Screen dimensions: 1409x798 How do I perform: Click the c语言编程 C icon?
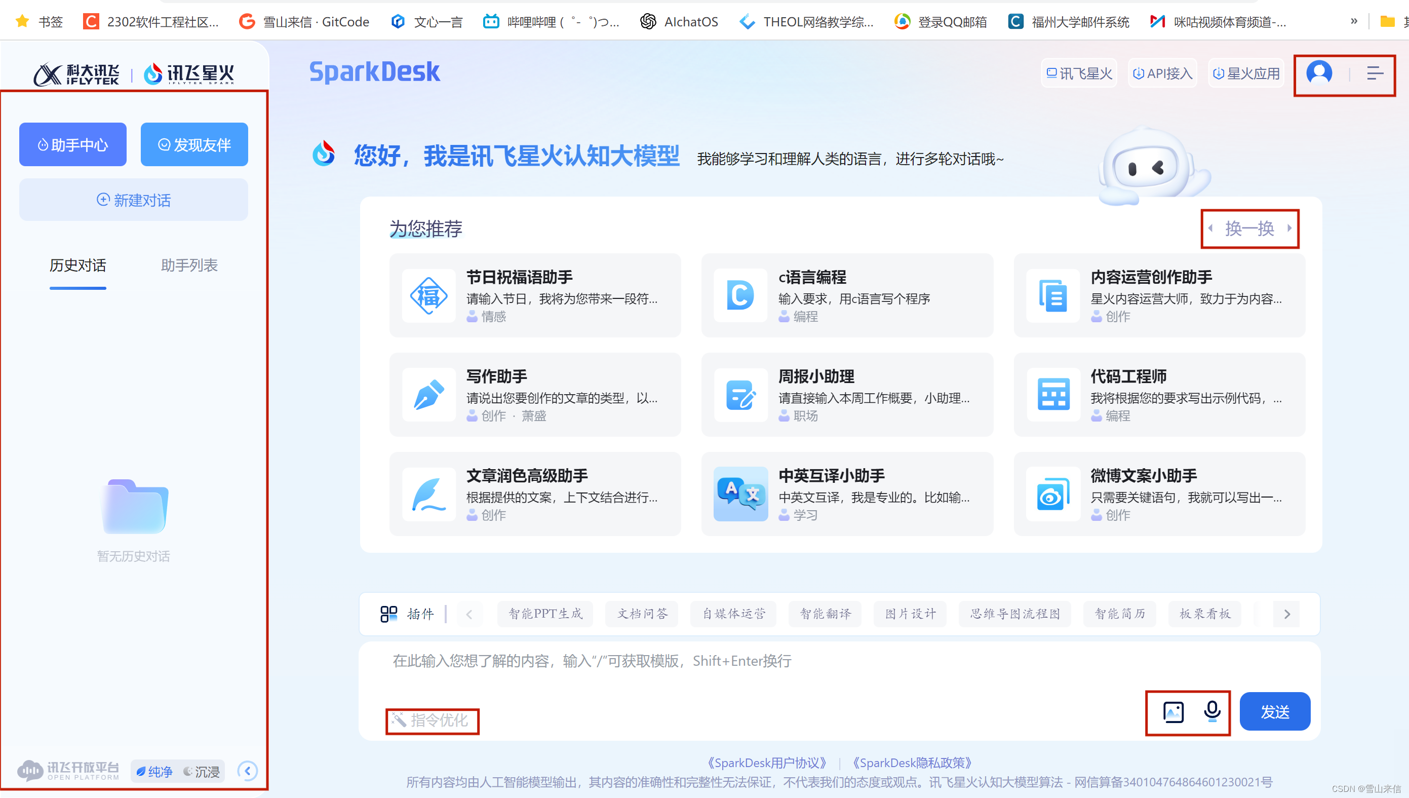740,295
